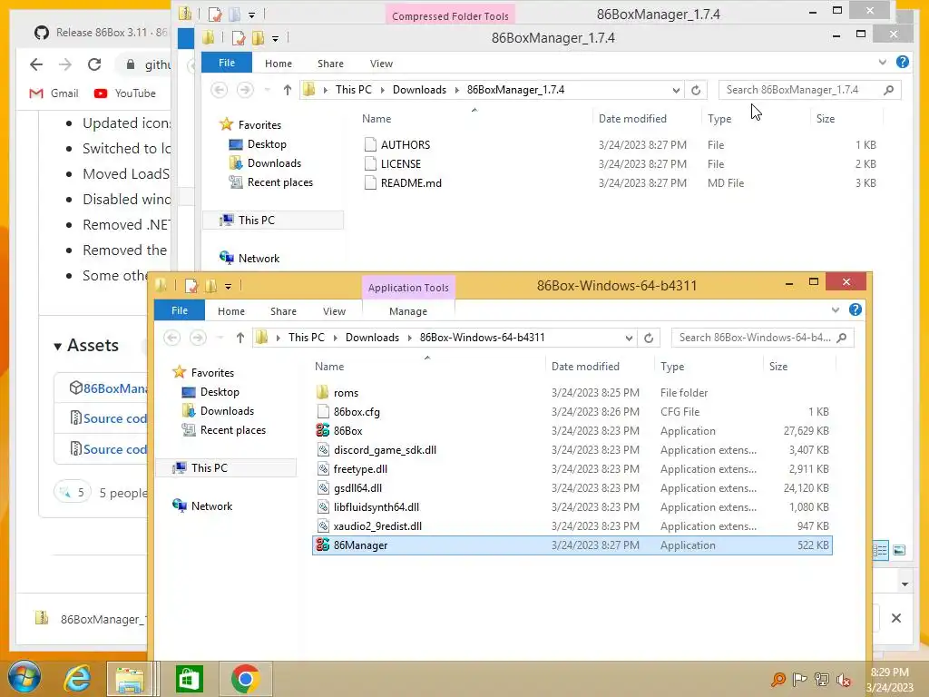Go back in Chrome browser
This screenshot has height=697, width=929.
click(x=36, y=64)
